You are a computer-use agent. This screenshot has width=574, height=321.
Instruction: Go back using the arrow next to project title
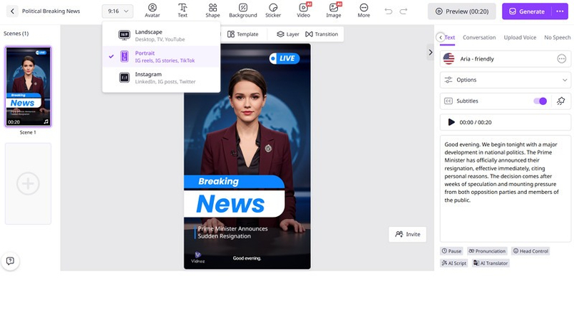pos(12,11)
